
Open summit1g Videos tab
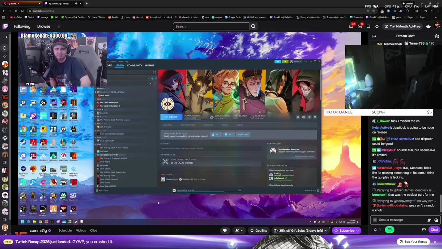pos(81,230)
